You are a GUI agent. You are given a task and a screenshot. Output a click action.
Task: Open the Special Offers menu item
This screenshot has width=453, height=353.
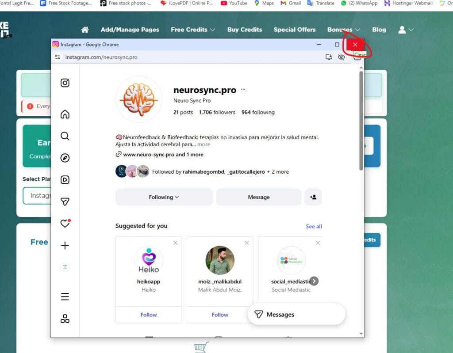(295, 30)
